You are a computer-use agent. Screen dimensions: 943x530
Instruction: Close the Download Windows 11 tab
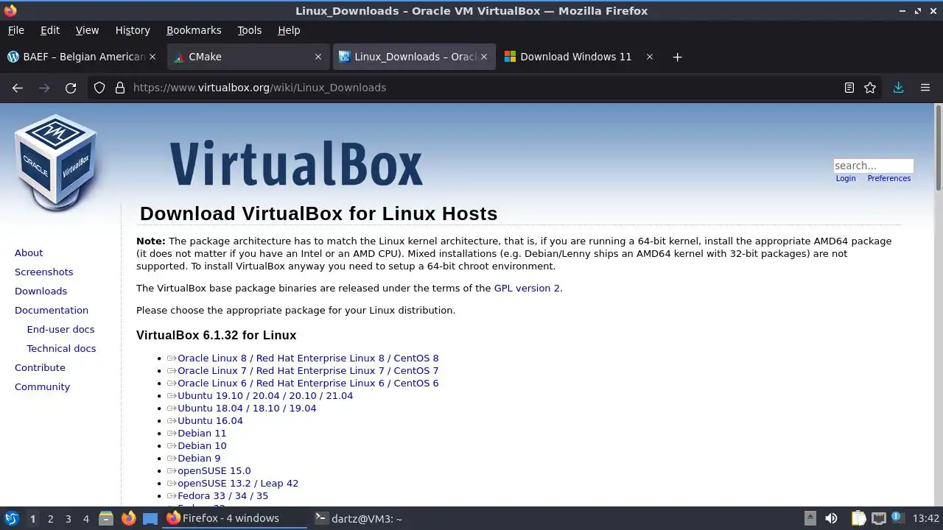[650, 57]
